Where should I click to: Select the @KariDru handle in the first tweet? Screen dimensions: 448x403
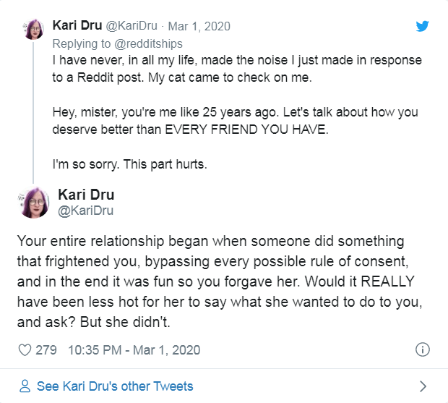pyautogui.click(x=132, y=26)
